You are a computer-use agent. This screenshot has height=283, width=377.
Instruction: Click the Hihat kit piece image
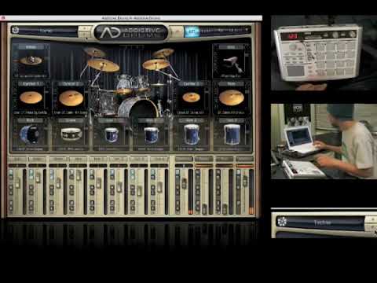pyautogui.click(x=31, y=61)
